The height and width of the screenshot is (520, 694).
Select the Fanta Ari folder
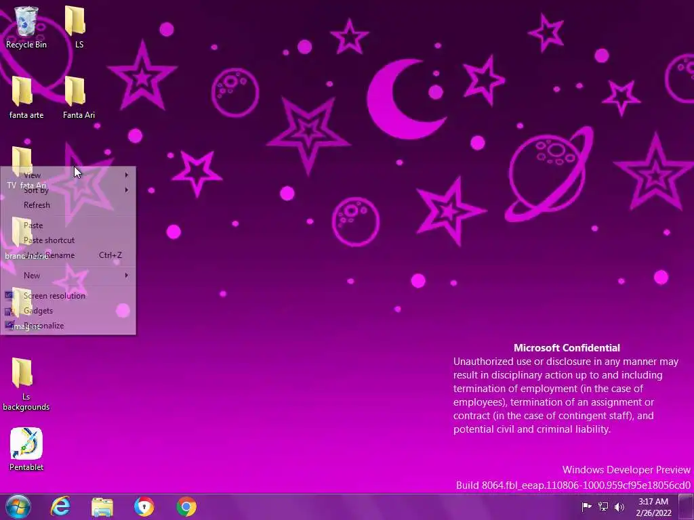coord(79,97)
